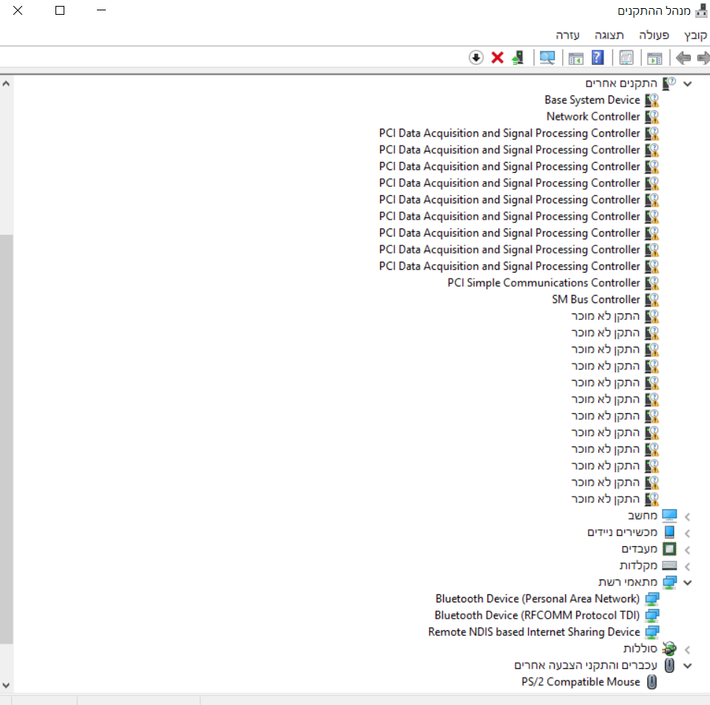Toggle the console tree show/hide icon
Viewport: 710px width, 705px height.
click(x=655, y=58)
